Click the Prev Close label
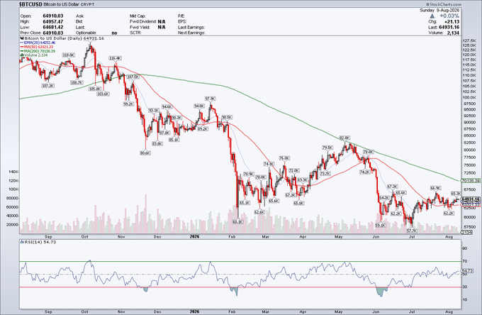Image resolution: width=482 pixels, height=315 pixels. click(30, 33)
